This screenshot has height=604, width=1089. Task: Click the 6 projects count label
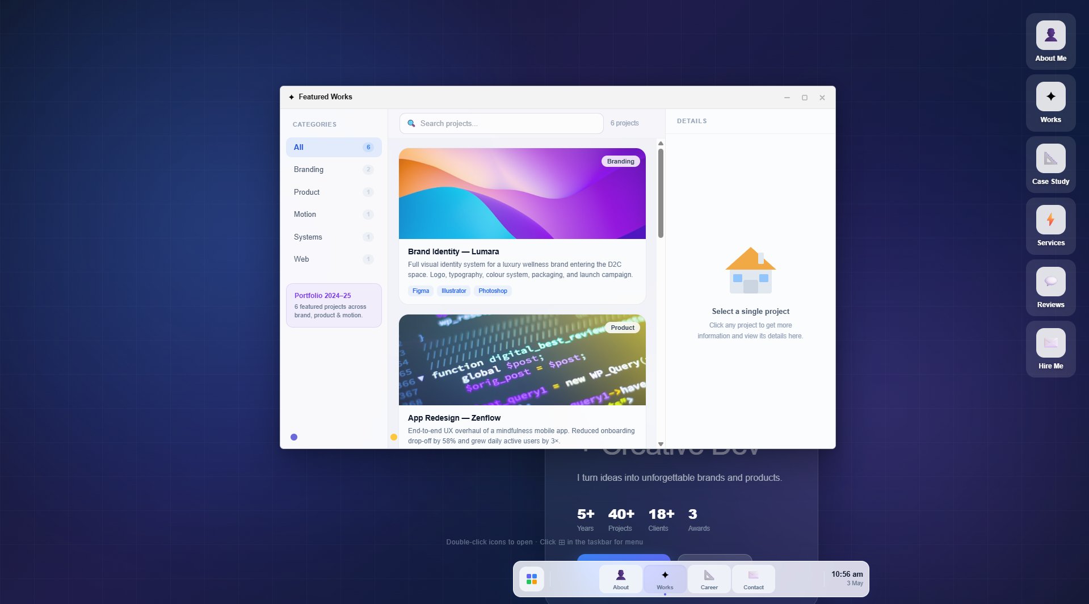(x=624, y=123)
